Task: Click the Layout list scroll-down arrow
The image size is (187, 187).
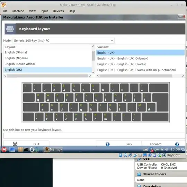Action: 93,72
